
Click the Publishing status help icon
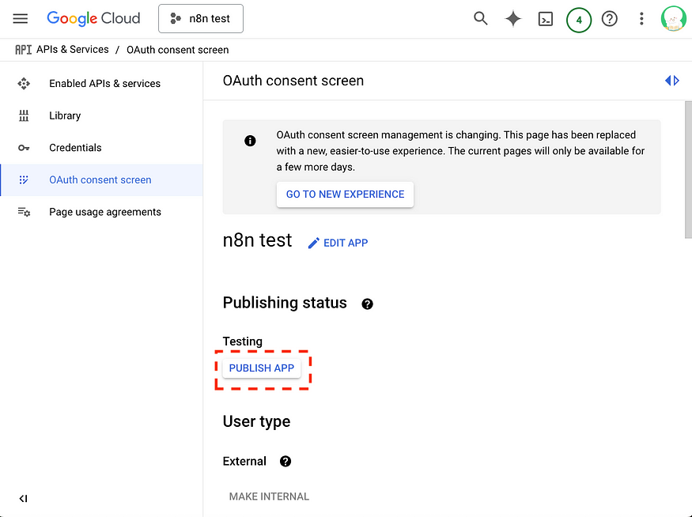point(367,304)
